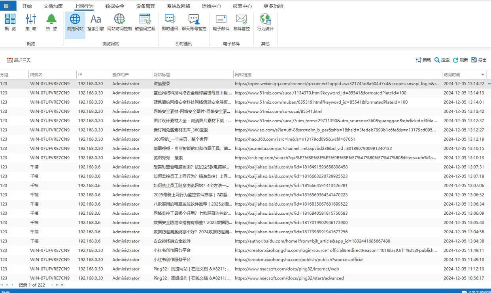Viewport: 491px width, 293px height.
Task: Click the 电子邮件 email icon
Action: coord(221,22)
